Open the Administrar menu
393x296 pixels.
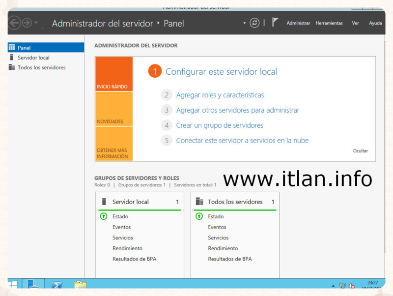pyautogui.click(x=298, y=23)
